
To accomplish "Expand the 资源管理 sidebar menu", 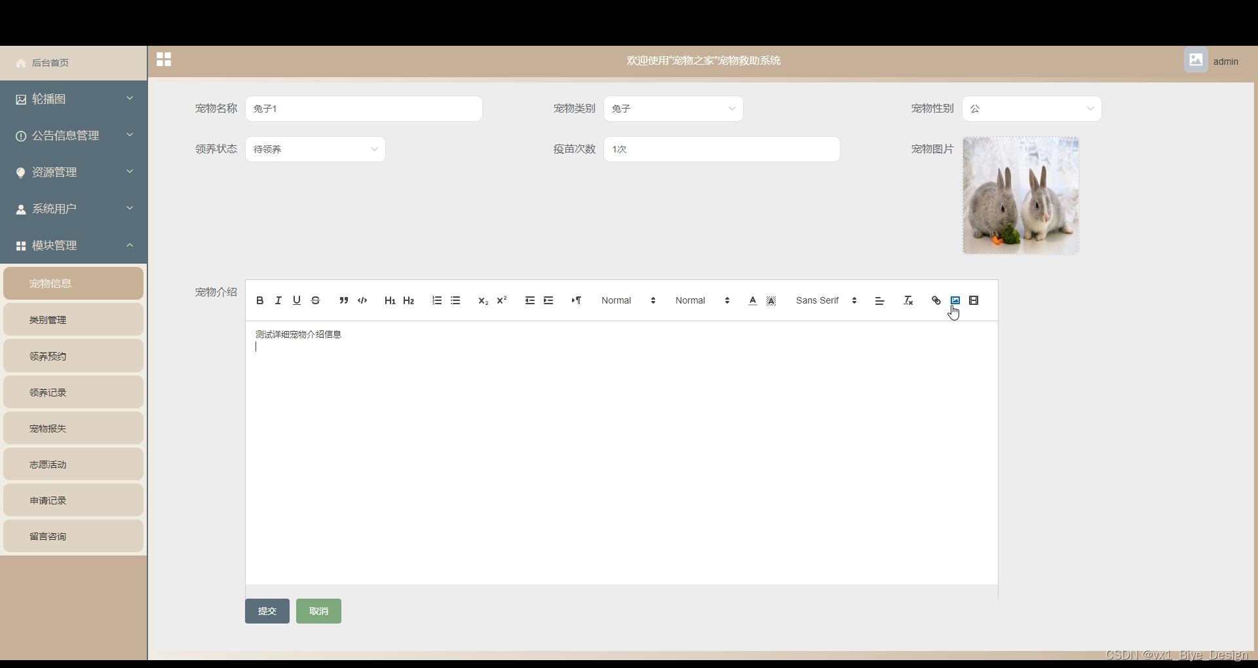I will (x=73, y=172).
